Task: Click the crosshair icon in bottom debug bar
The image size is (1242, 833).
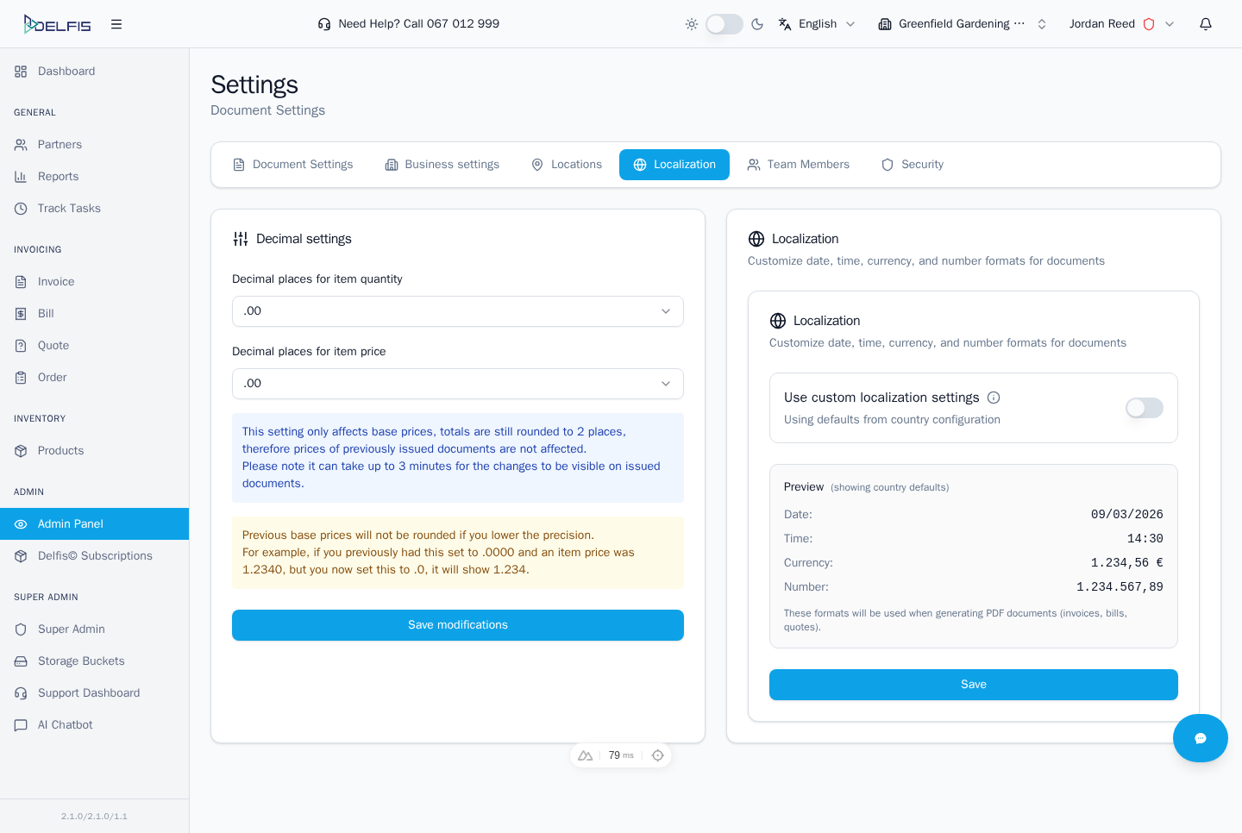Action: [658, 755]
